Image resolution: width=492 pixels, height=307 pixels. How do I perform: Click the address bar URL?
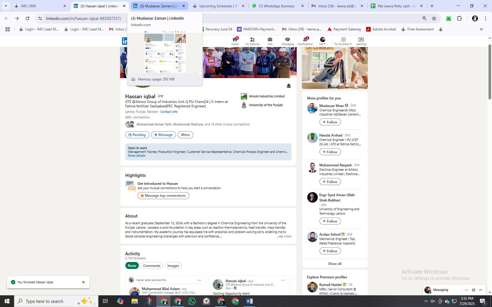(83, 18)
